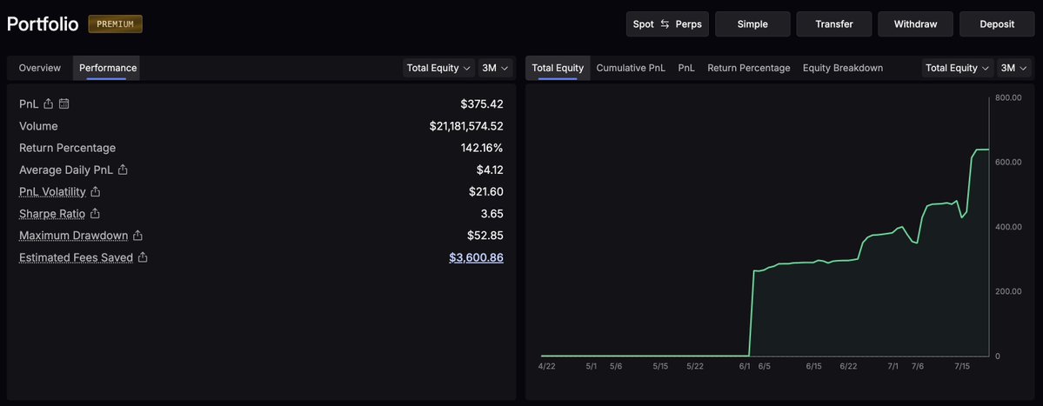Screen dimensions: 1043x406
Task: Click the 200.00 y-axis label
Action: [1008, 292]
